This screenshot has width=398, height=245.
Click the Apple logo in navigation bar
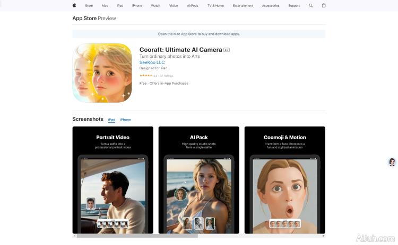74,5
